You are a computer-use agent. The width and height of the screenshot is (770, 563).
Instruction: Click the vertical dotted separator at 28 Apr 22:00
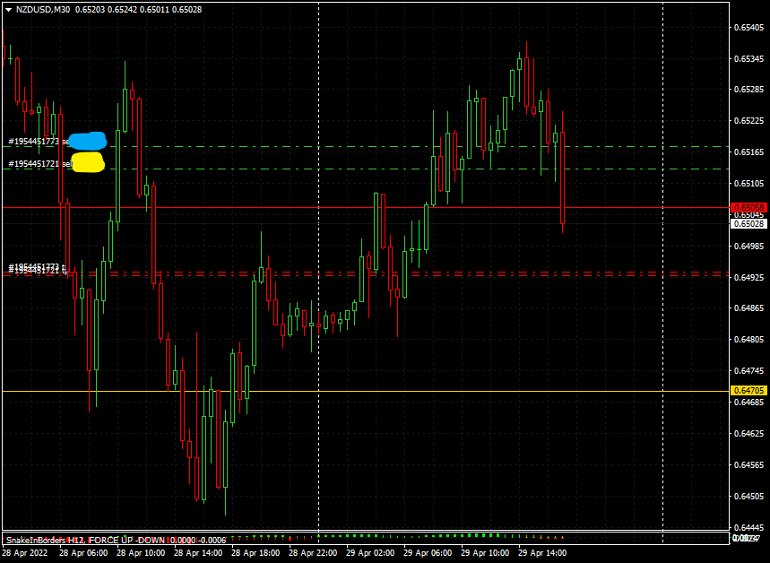pos(319,265)
